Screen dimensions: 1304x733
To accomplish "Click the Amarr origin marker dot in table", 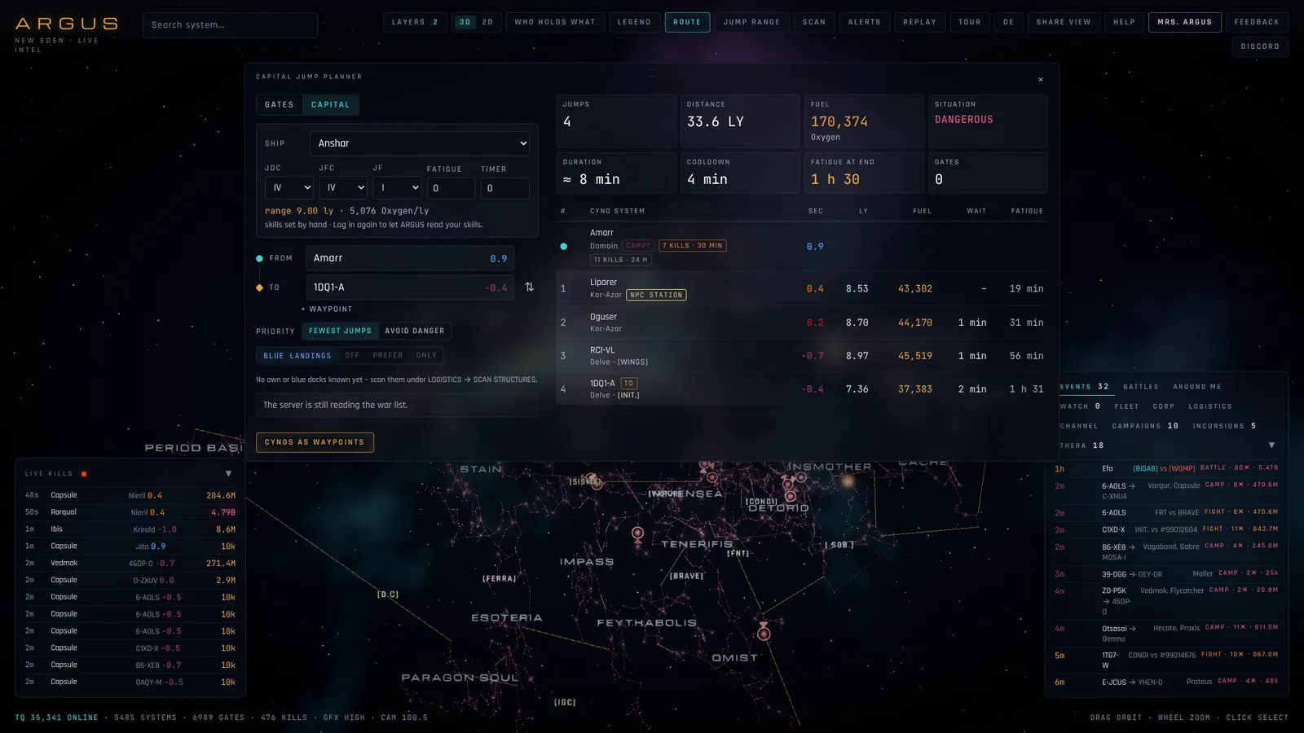I will click(563, 246).
